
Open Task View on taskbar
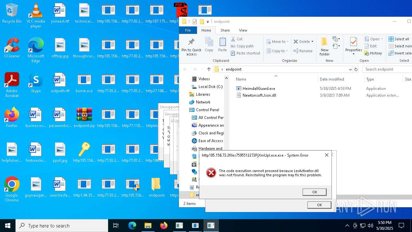pos(116,226)
